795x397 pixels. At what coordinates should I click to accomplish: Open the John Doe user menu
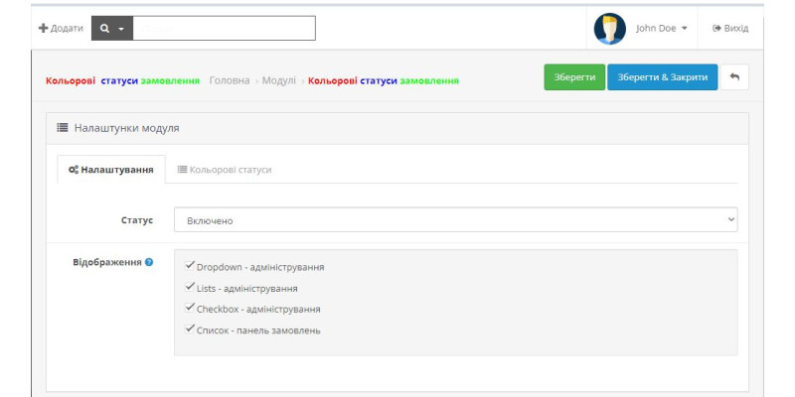662,29
